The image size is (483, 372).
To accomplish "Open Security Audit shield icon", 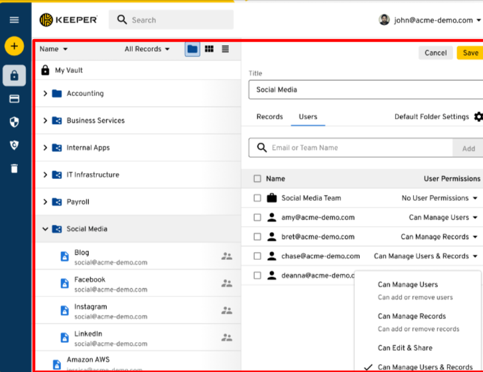I will pyautogui.click(x=14, y=122).
